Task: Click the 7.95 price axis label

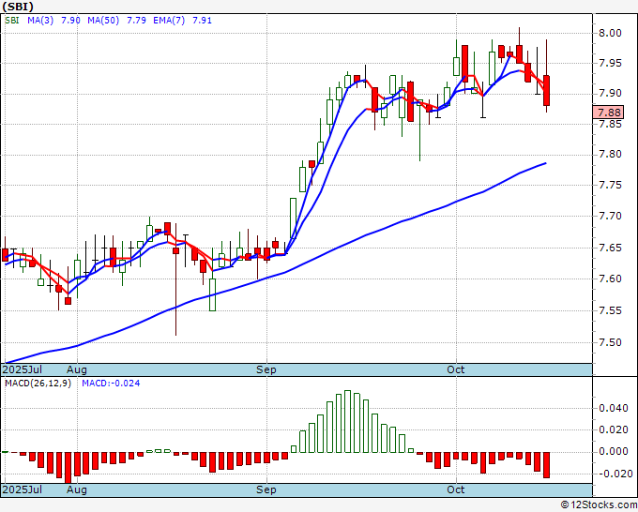Action: pyautogui.click(x=610, y=63)
